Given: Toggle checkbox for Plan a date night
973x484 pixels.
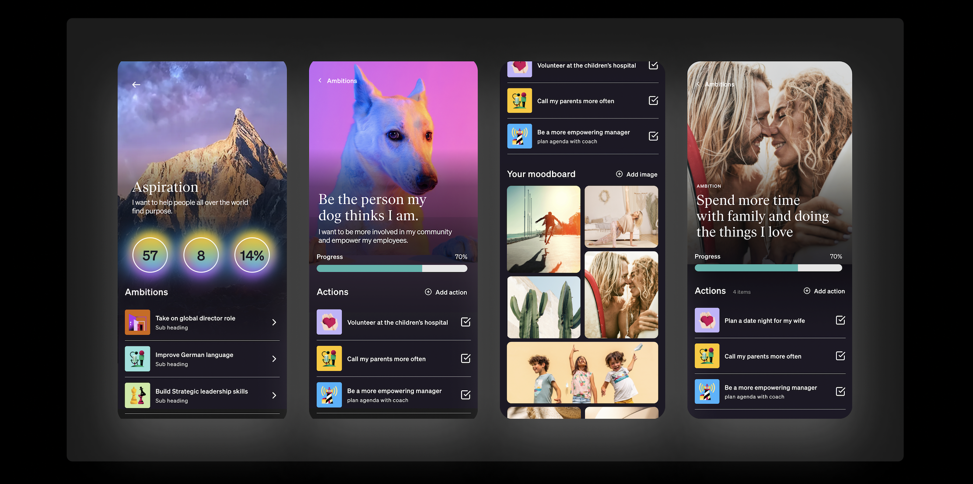Looking at the screenshot, I should coord(840,320).
